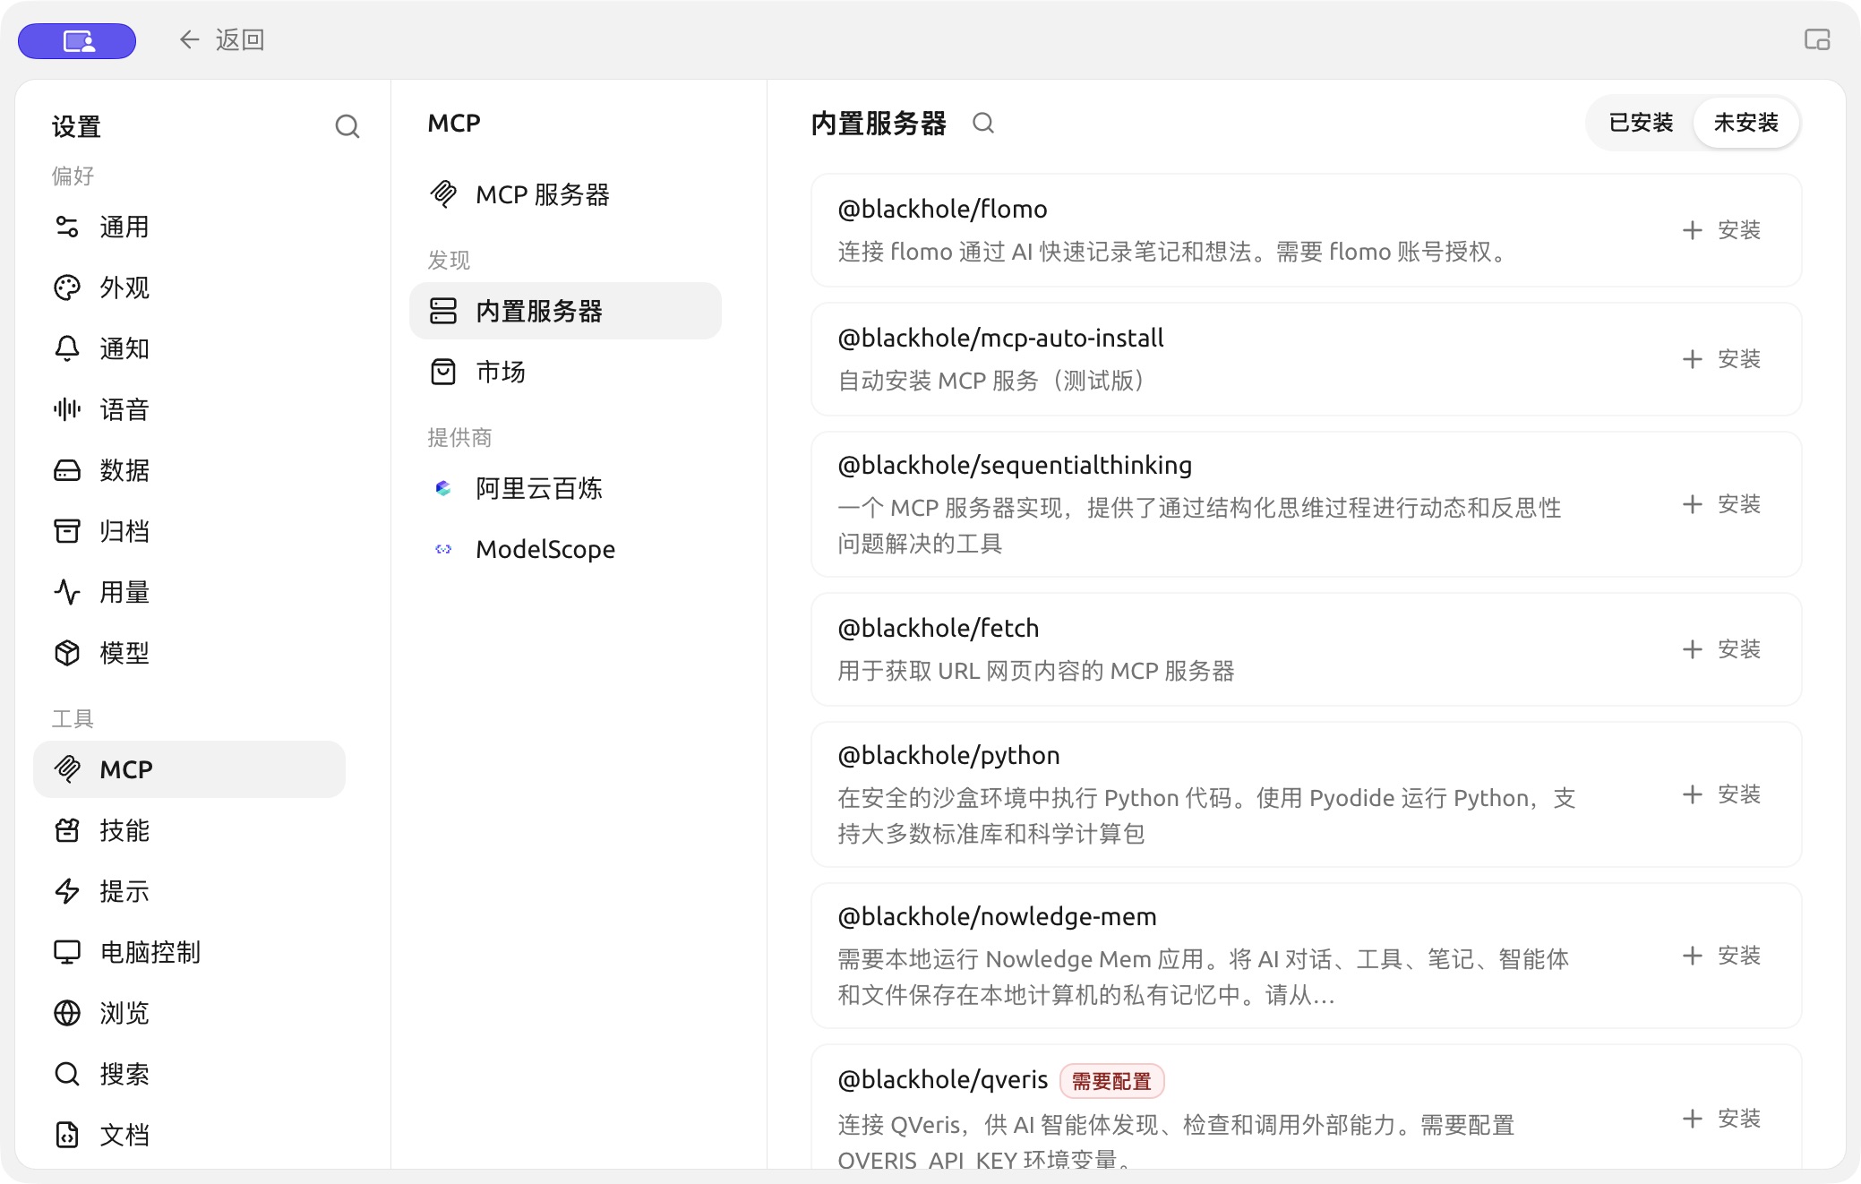Viewport: 1861px width, 1184px height.
Task: Open 市场 marketplace
Action: tap(565, 372)
